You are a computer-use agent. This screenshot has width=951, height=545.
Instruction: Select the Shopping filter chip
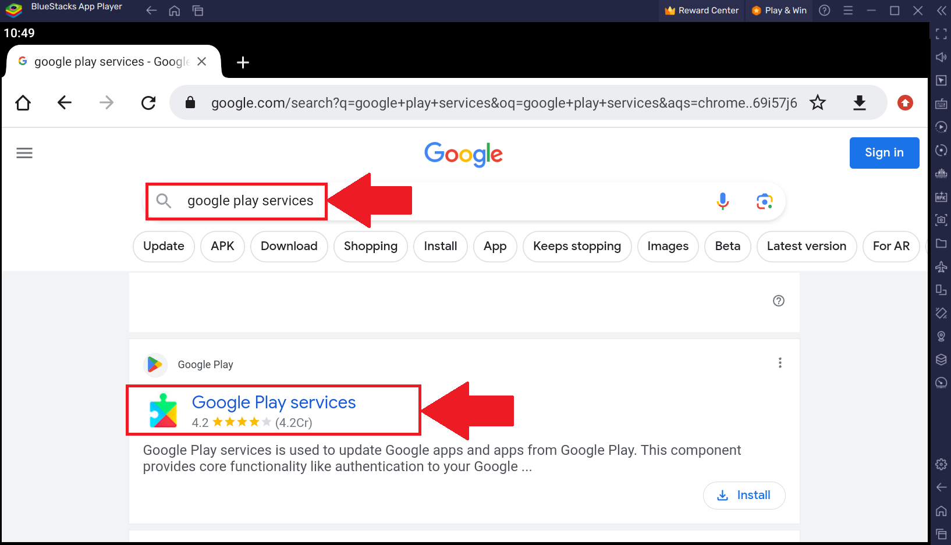click(371, 247)
